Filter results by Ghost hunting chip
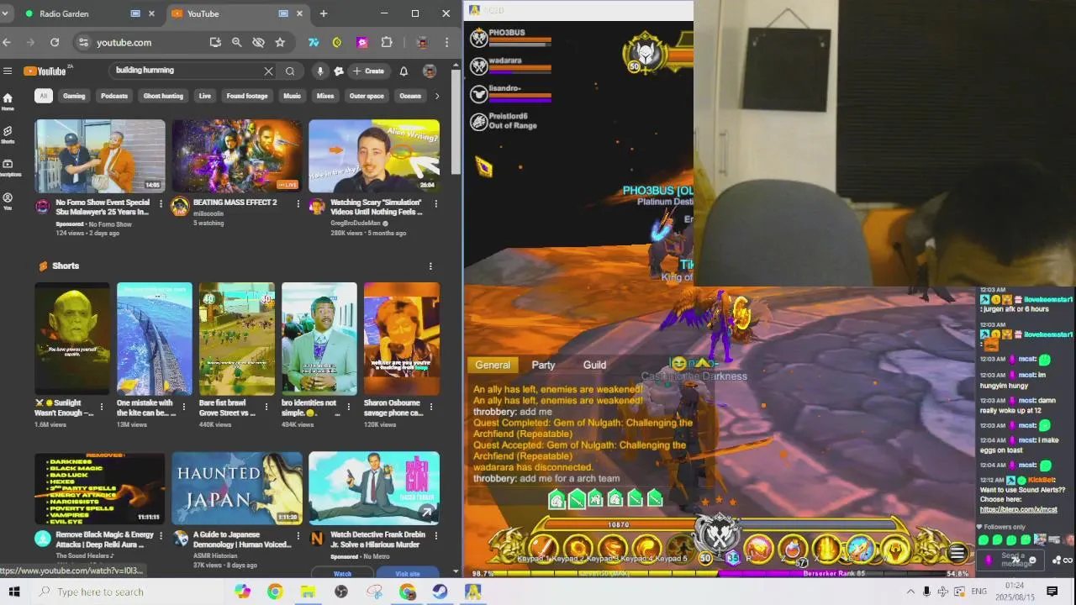This screenshot has width=1076, height=605. coord(163,96)
